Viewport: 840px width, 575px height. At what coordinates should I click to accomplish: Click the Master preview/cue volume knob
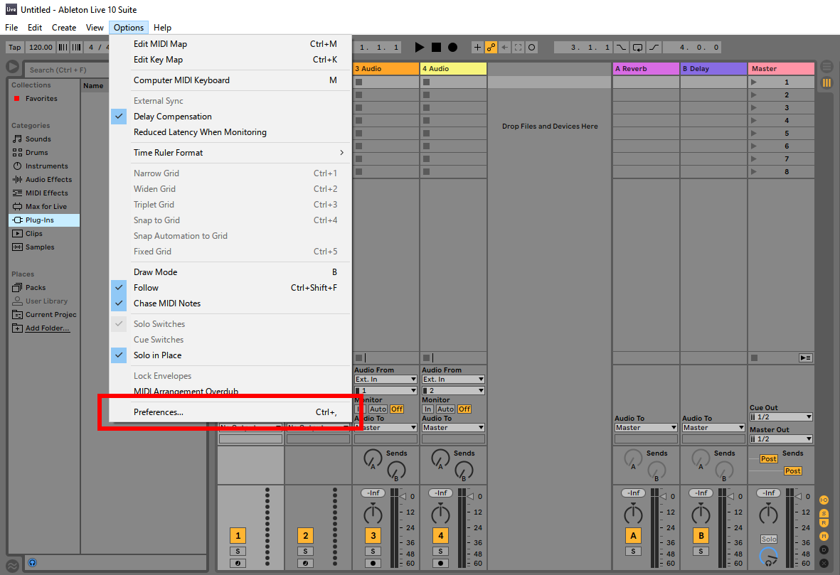(768, 557)
